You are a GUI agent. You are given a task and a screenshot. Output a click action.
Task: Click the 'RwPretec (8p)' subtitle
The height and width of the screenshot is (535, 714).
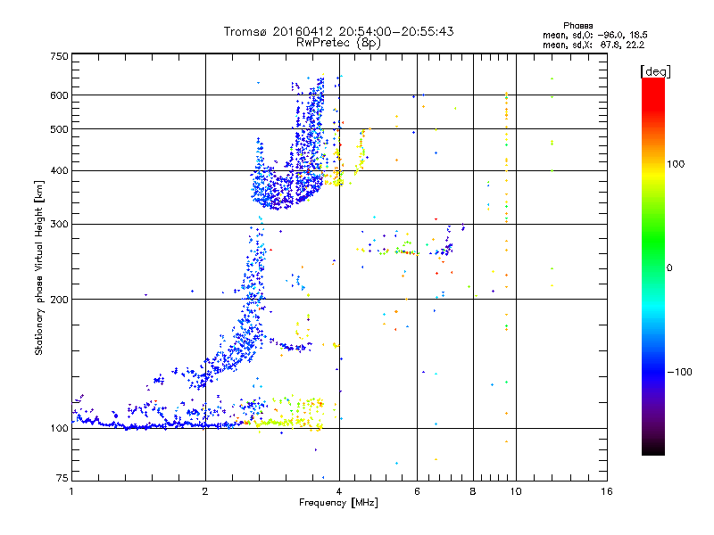[x=338, y=43]
